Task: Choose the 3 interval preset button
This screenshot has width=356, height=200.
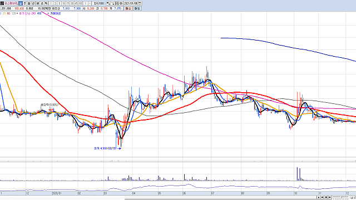Action: click(55, 3)
